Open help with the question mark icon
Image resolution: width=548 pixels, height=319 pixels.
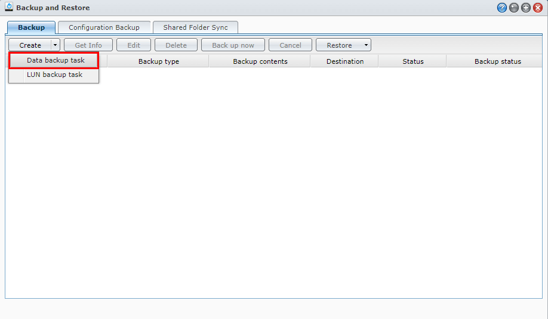pyautogui.click(x=501, y=8)
